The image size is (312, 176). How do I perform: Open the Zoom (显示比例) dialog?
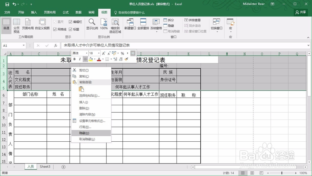92,24
